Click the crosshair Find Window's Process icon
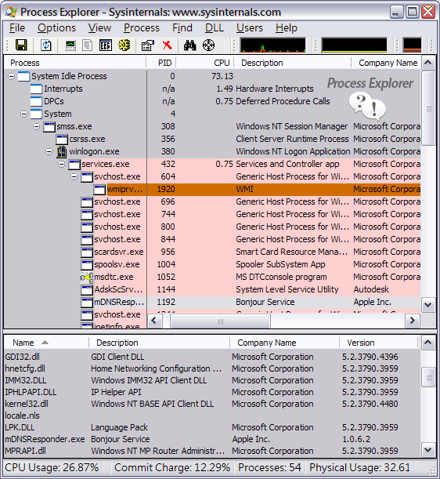The width and height of the screenshot is (440, 479). [x=209, y=45]
